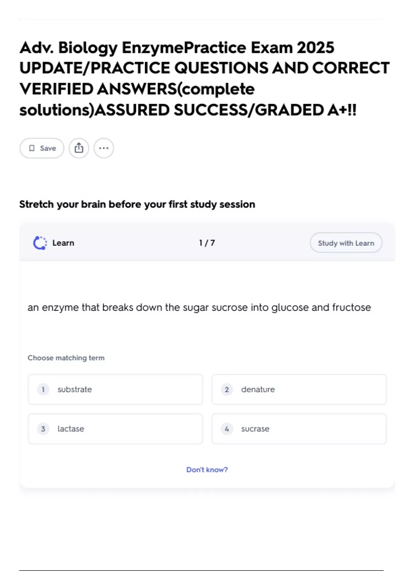Click the Choose matching term label

[x=66, y=358]
